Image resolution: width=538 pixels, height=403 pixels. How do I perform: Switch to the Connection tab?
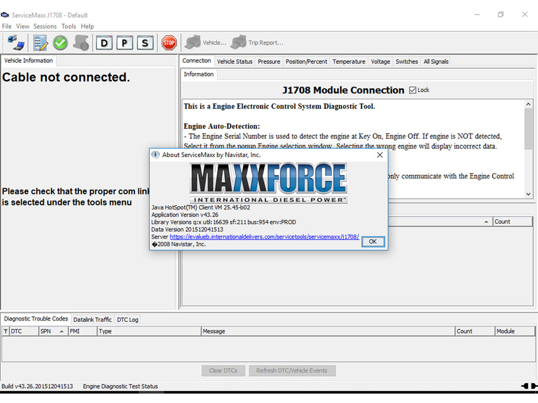(197, 60)
